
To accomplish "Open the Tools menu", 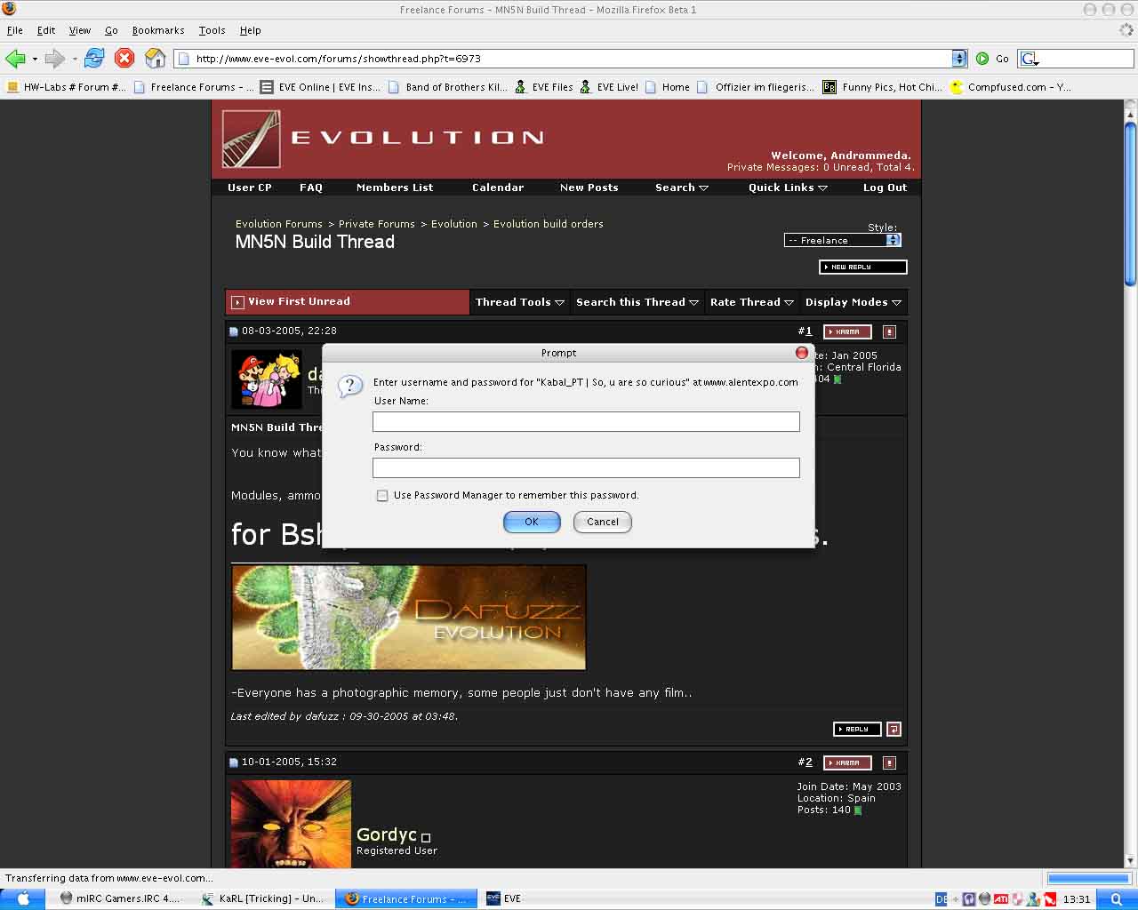I will 212,30.
